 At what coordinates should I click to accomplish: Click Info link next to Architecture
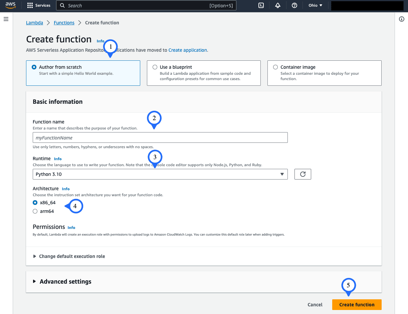click(66, 189)
